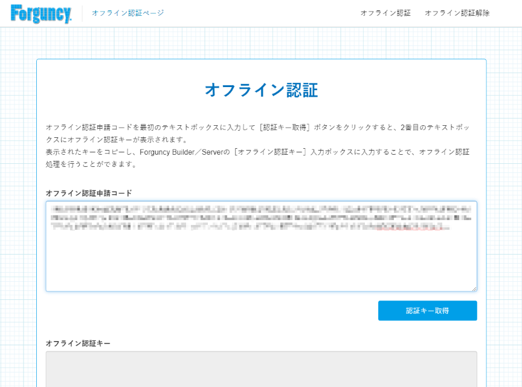This screenshot has width=522, height=387.
Task: Click the オフライン認証 page heading
Action: coord(262,90)
